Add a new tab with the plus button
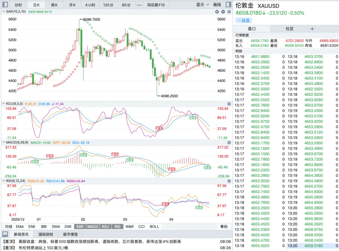This screenshot has height=251, width=339. click(312, 29)
